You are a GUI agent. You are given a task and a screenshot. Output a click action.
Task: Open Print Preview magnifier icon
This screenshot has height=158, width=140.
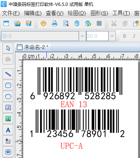coord(66,23)
